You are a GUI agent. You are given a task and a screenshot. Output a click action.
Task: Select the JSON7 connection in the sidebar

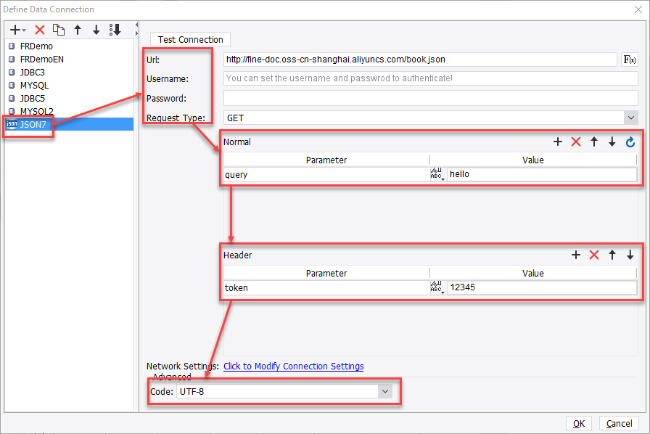click(33, 124)
